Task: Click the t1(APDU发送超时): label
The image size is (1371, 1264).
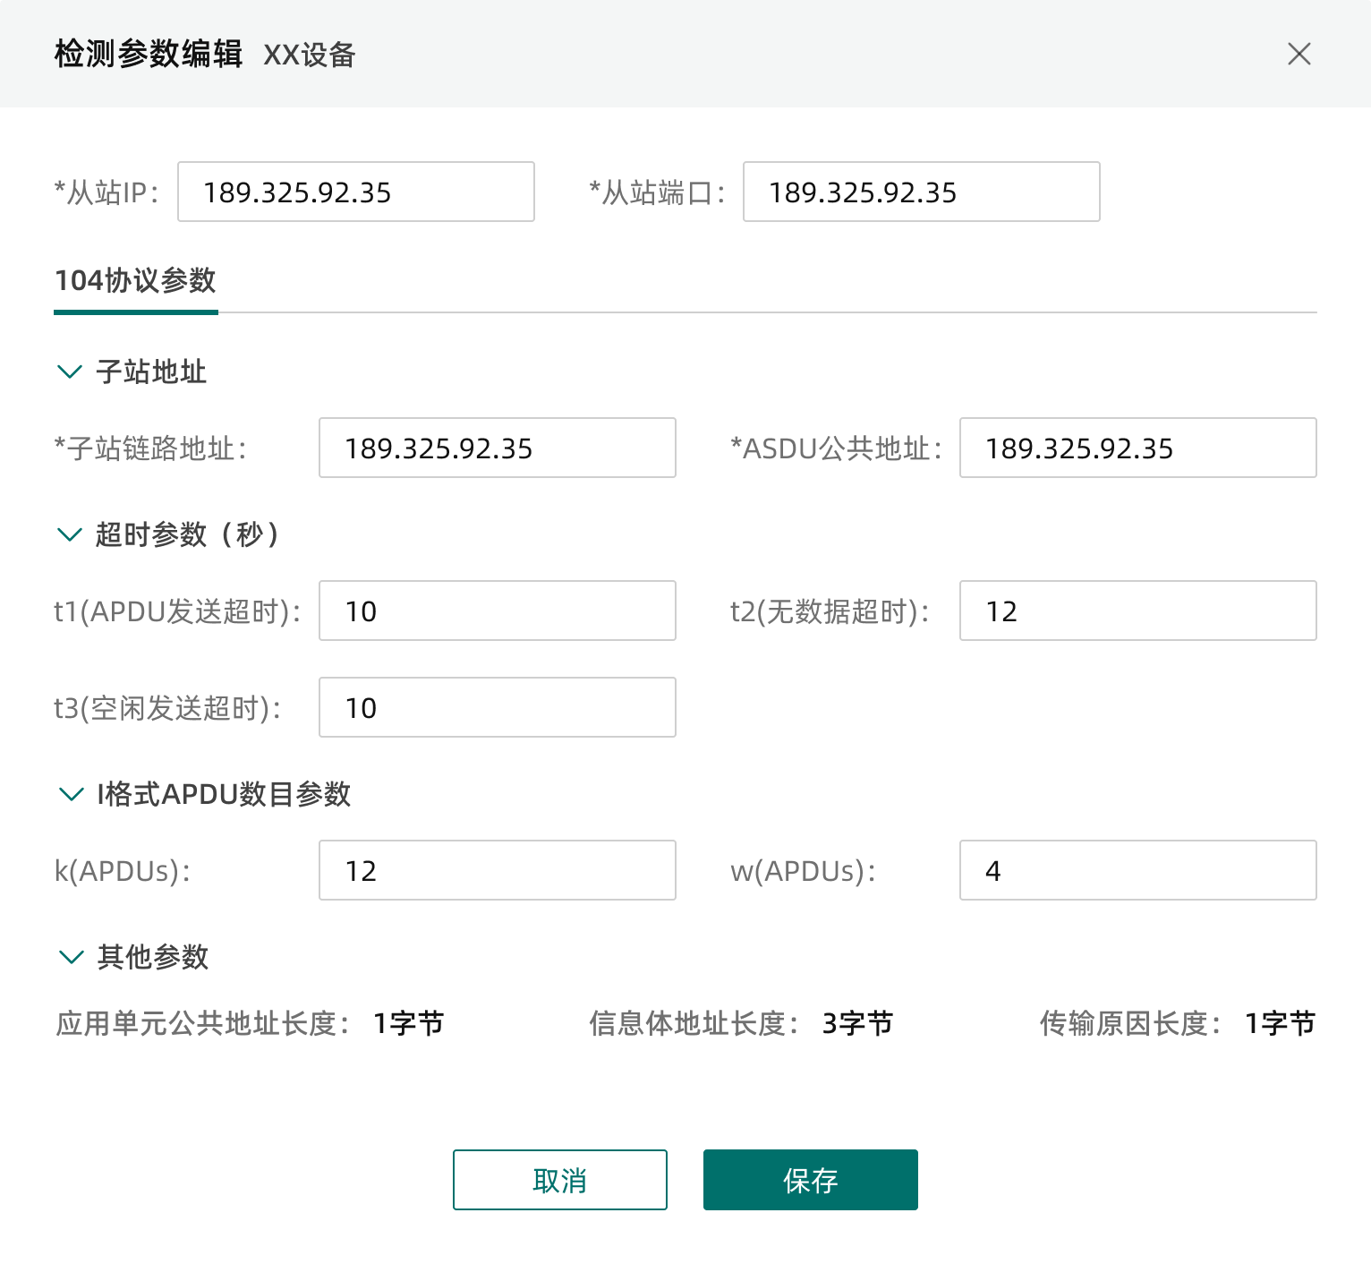Action: pyautogui.click(x=177, y=611)
